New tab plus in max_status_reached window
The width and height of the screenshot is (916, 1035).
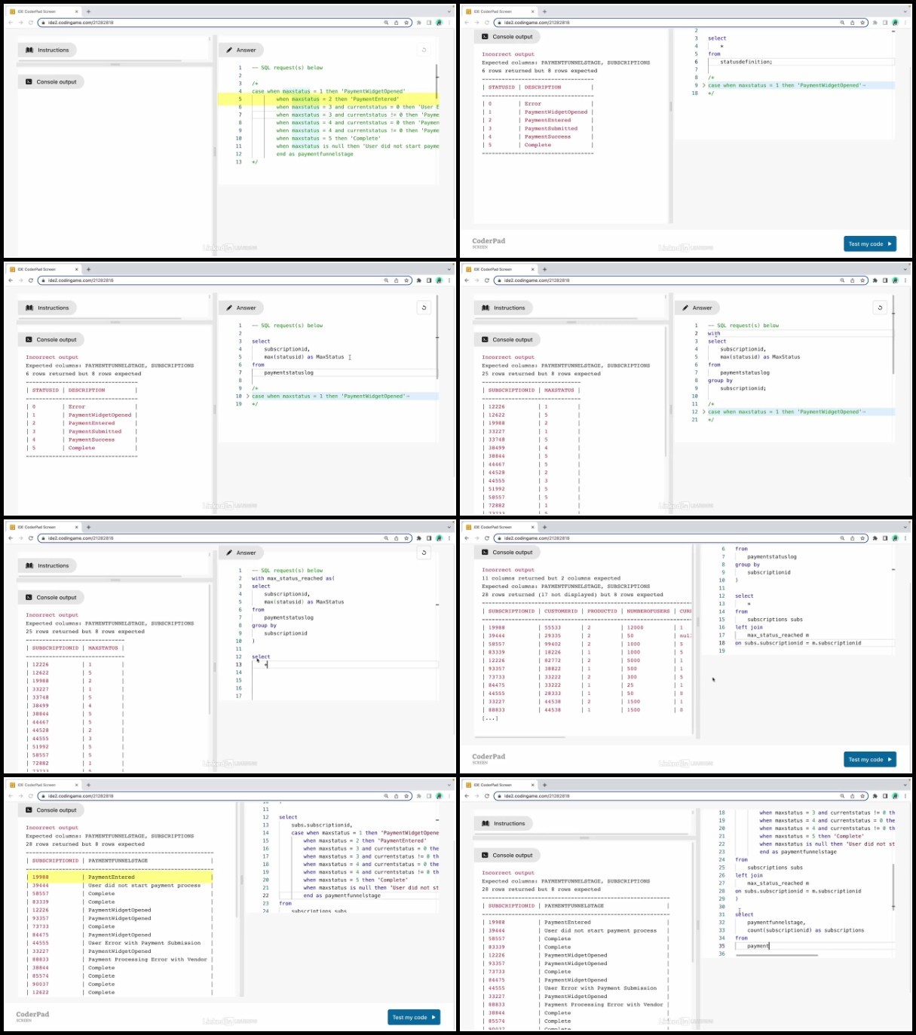88,527
